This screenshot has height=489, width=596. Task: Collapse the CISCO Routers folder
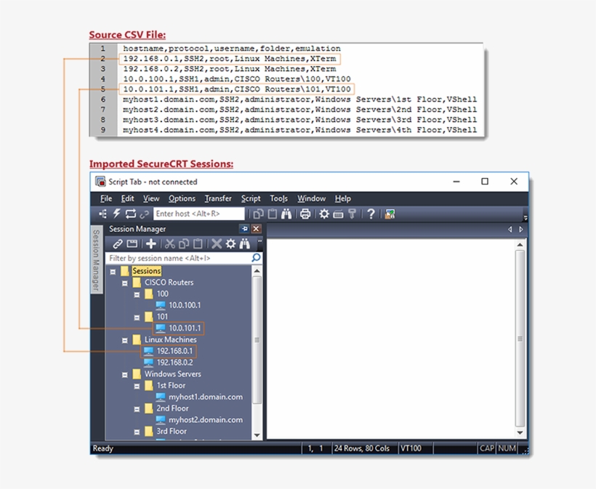point(125,283)
